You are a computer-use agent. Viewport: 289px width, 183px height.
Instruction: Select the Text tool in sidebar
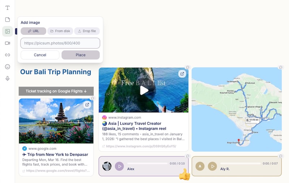pos(8,8)
